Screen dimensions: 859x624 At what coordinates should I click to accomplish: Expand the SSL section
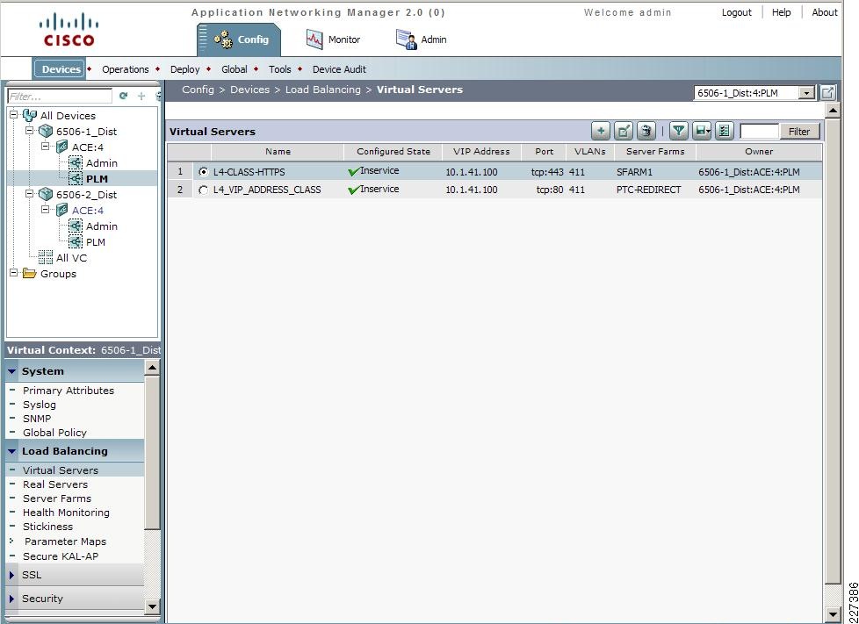coord(12,575)
